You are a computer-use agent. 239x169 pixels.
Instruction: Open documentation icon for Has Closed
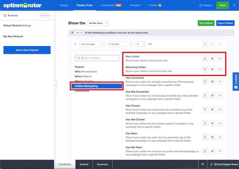[x=205, y=109]
